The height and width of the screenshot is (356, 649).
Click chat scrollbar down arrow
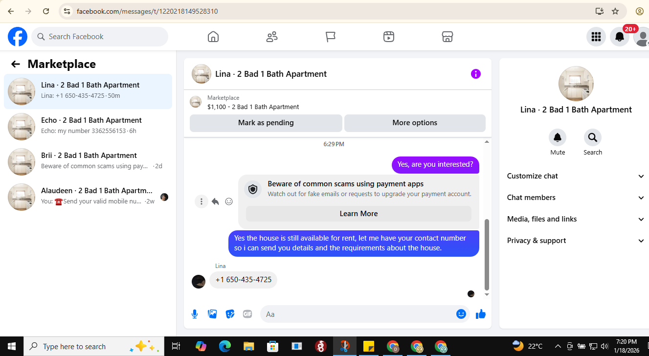487,294
